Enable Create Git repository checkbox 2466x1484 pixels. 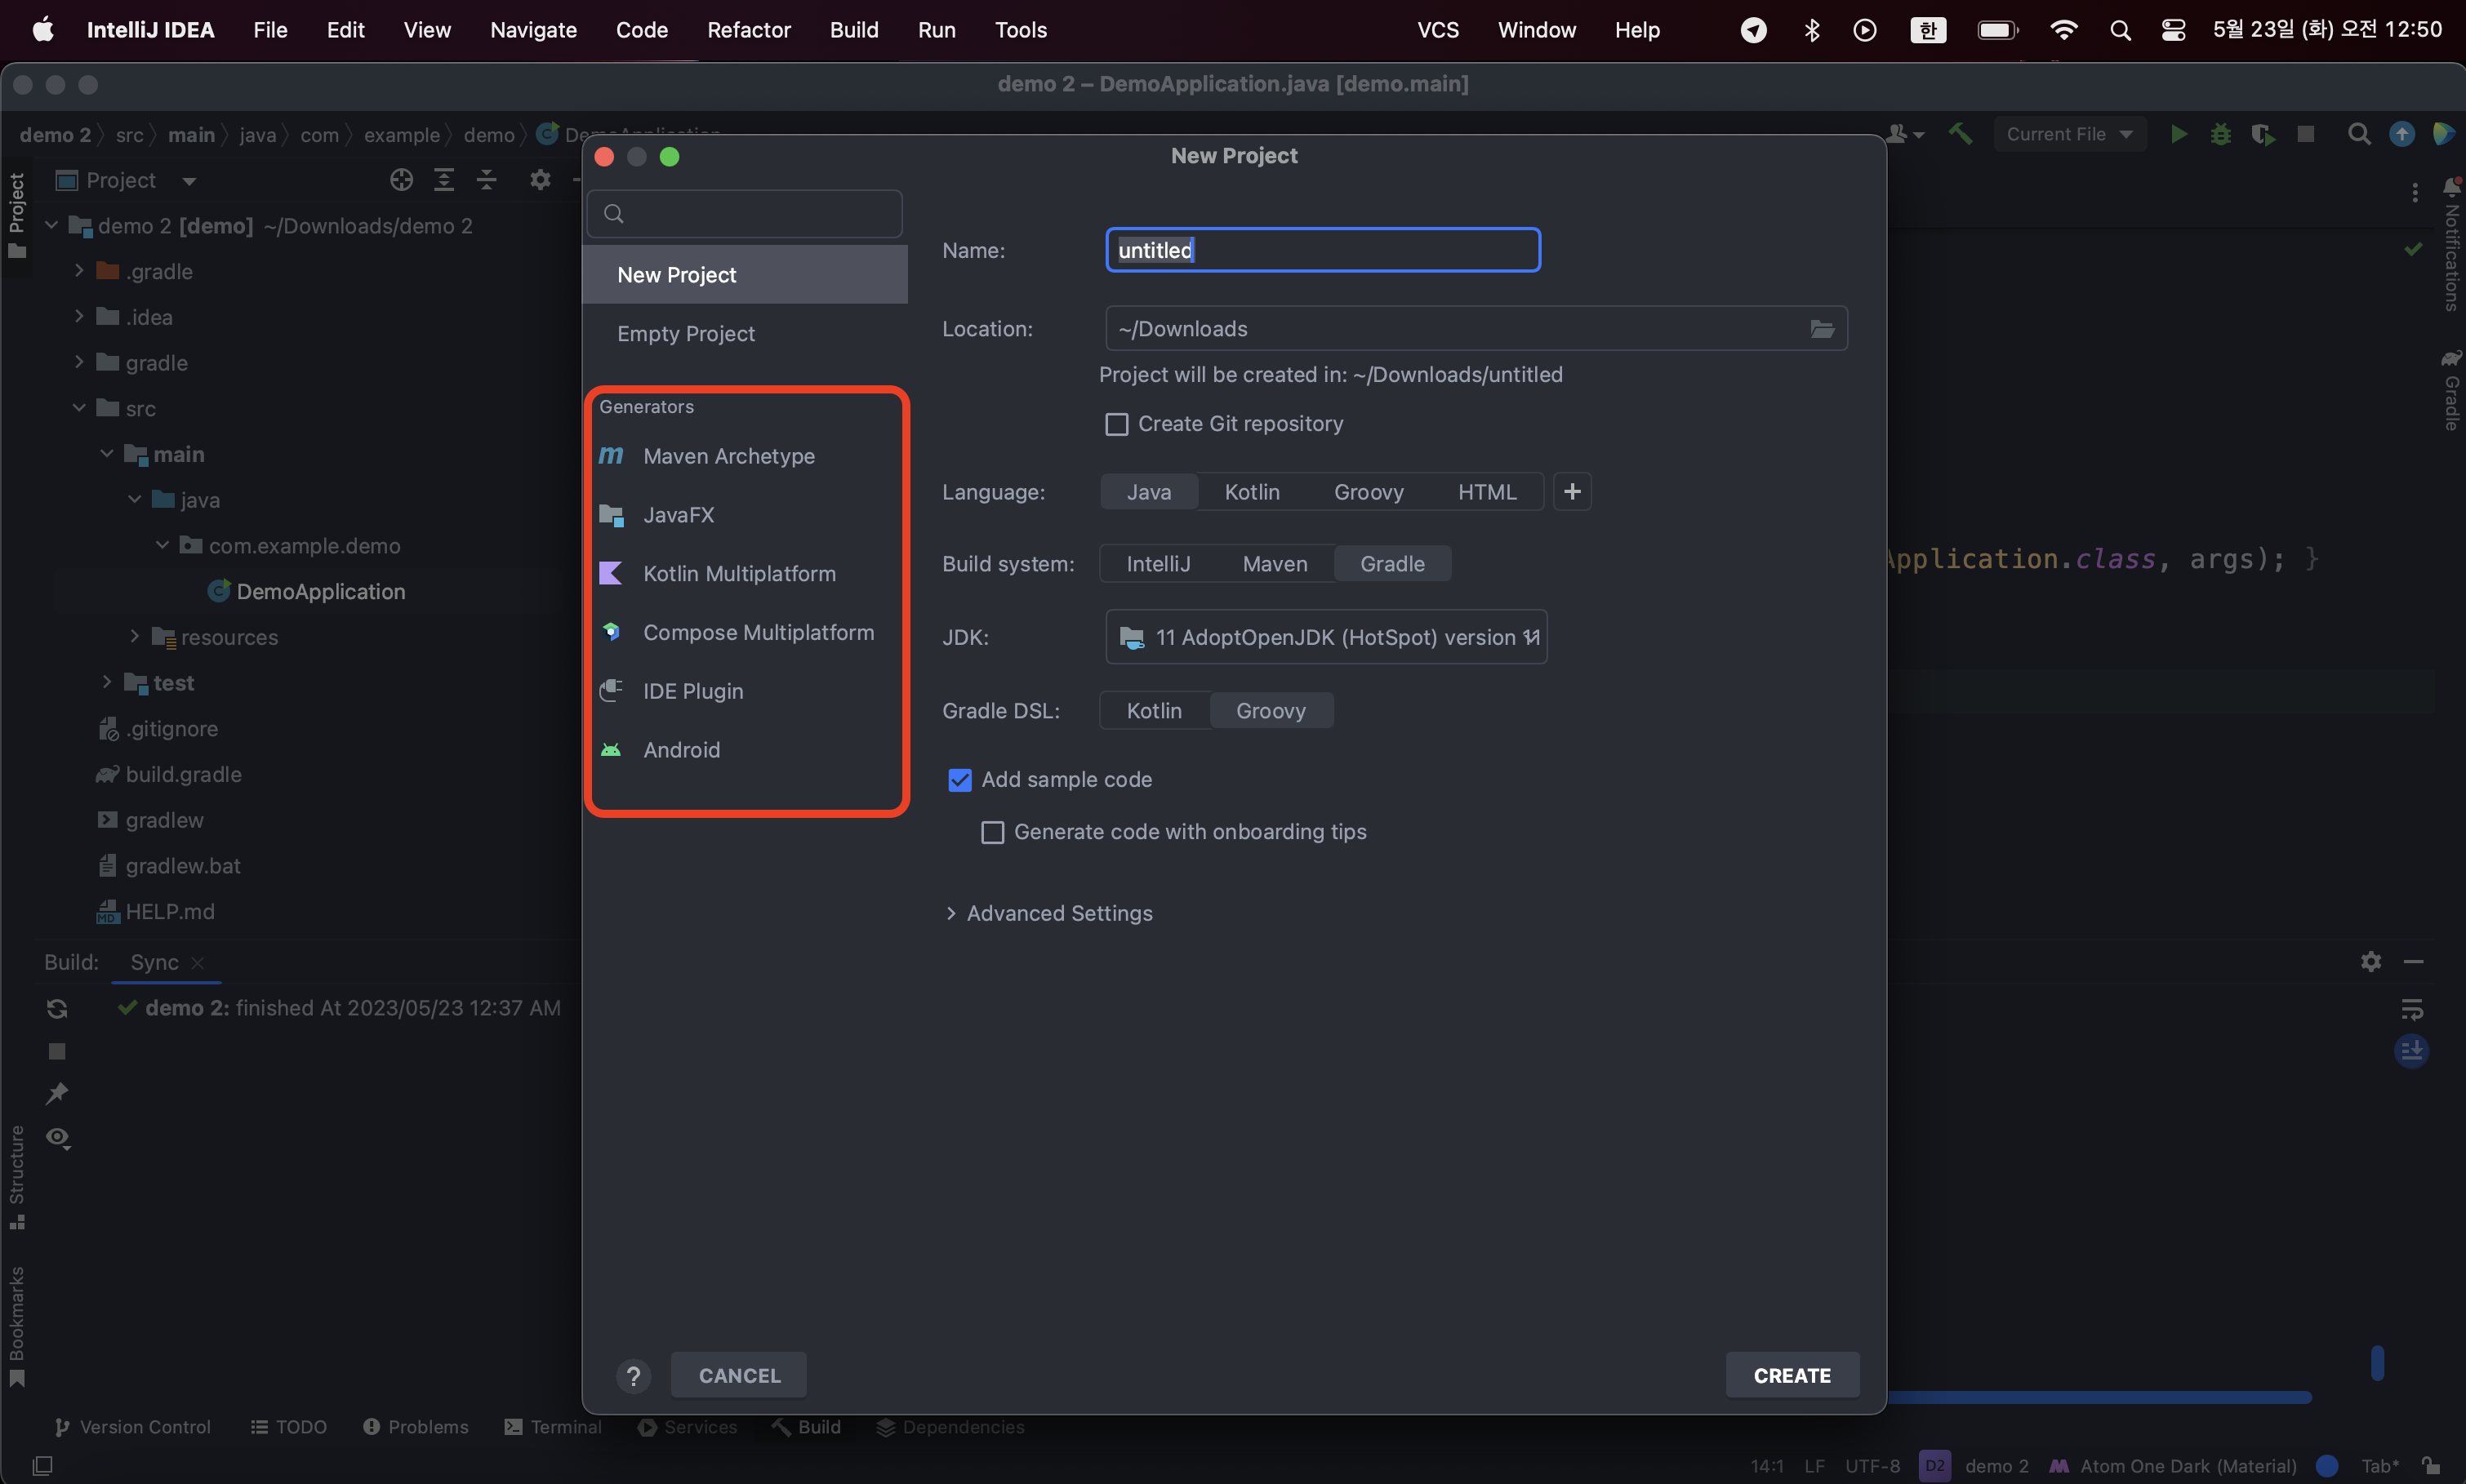tap(1116, 424)
